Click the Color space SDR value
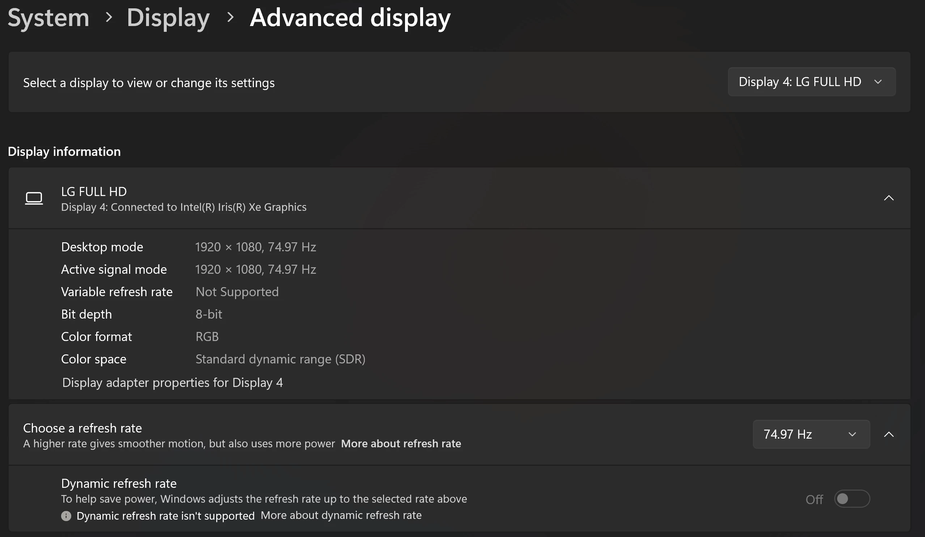The height and width of the screenshot is (537, 925). (x=280, y=359)
